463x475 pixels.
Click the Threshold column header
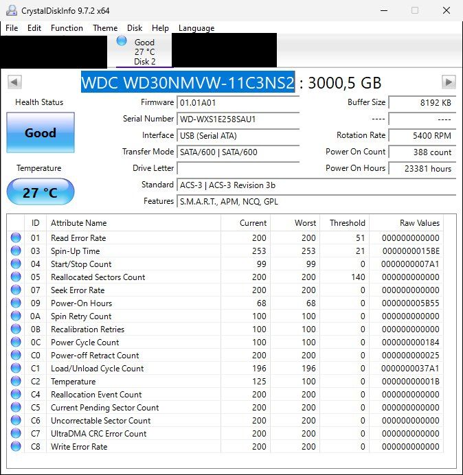[x=344, y=223]
